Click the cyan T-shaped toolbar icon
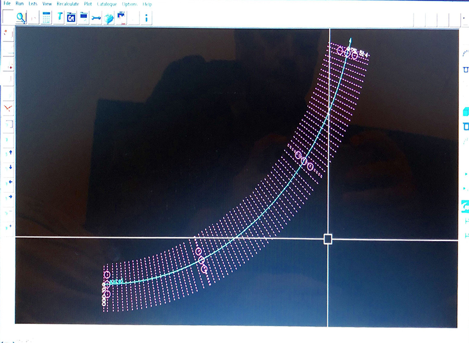 (x=59, y=17)
